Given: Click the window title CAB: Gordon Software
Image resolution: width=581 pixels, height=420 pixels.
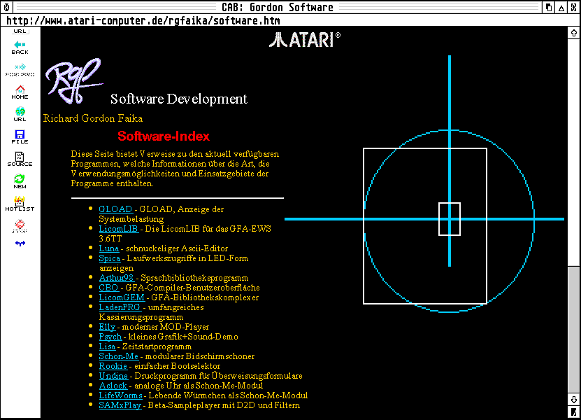Looking at the screenshot, I should (x=278, y=8).
